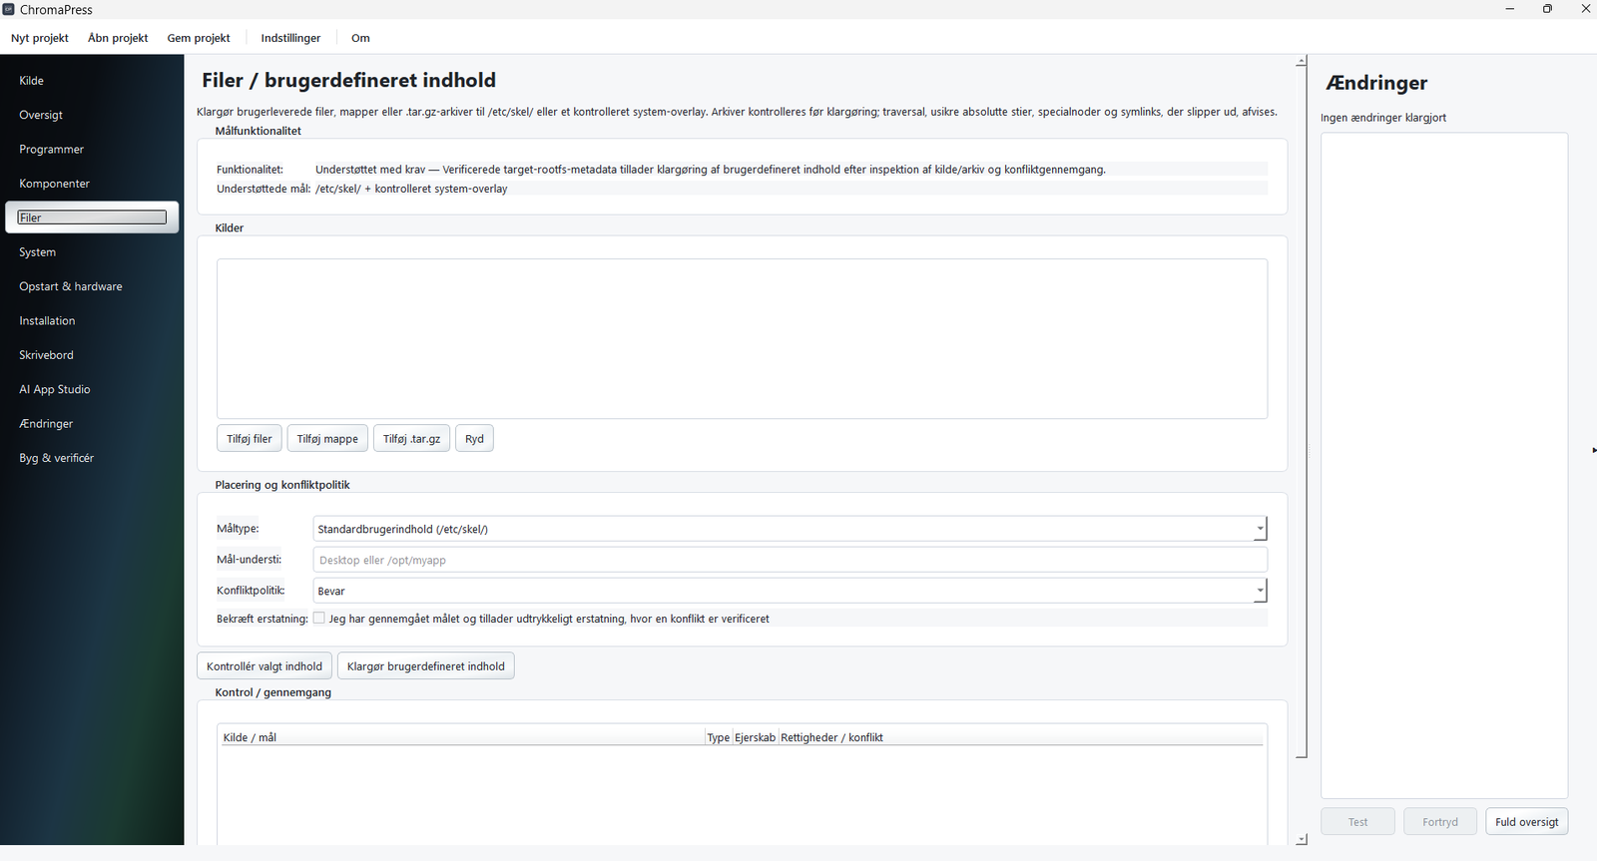Open the Konfliktpolitik dropdown
1597x861 pixels.
791,591
